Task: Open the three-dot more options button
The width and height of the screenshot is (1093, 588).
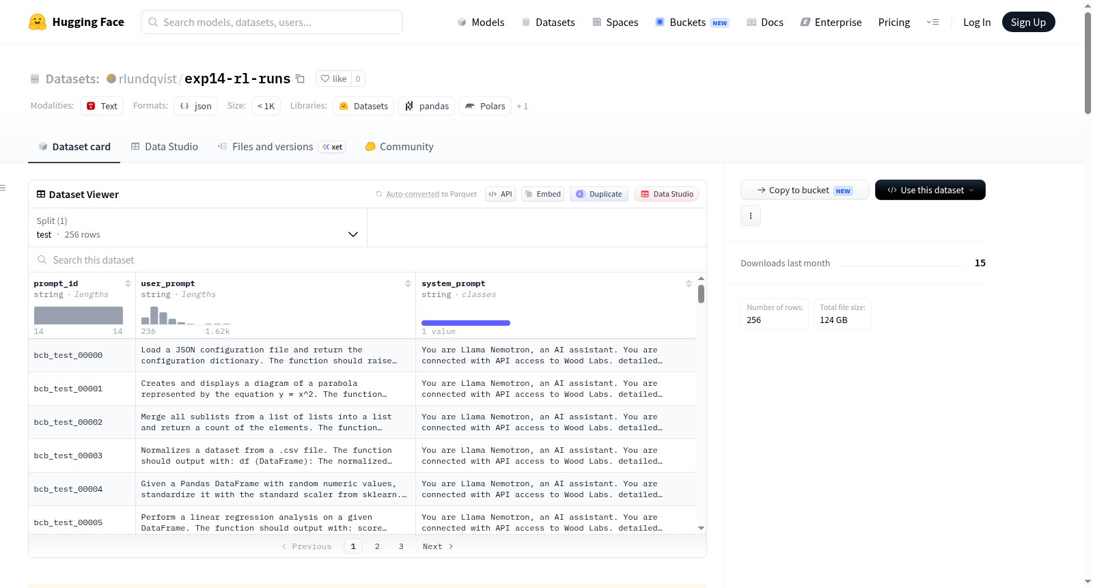Action: pyautogui.click(x=751, y=216)
